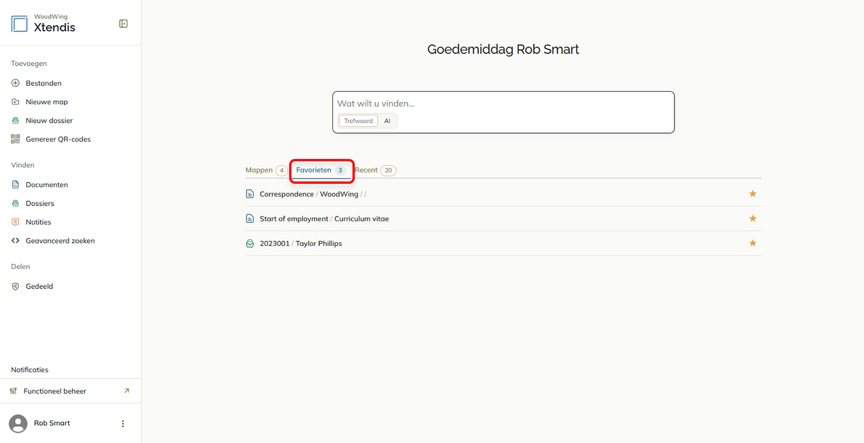Select the AI search mode
864x443 pixels.
click(x=388, y=121)
